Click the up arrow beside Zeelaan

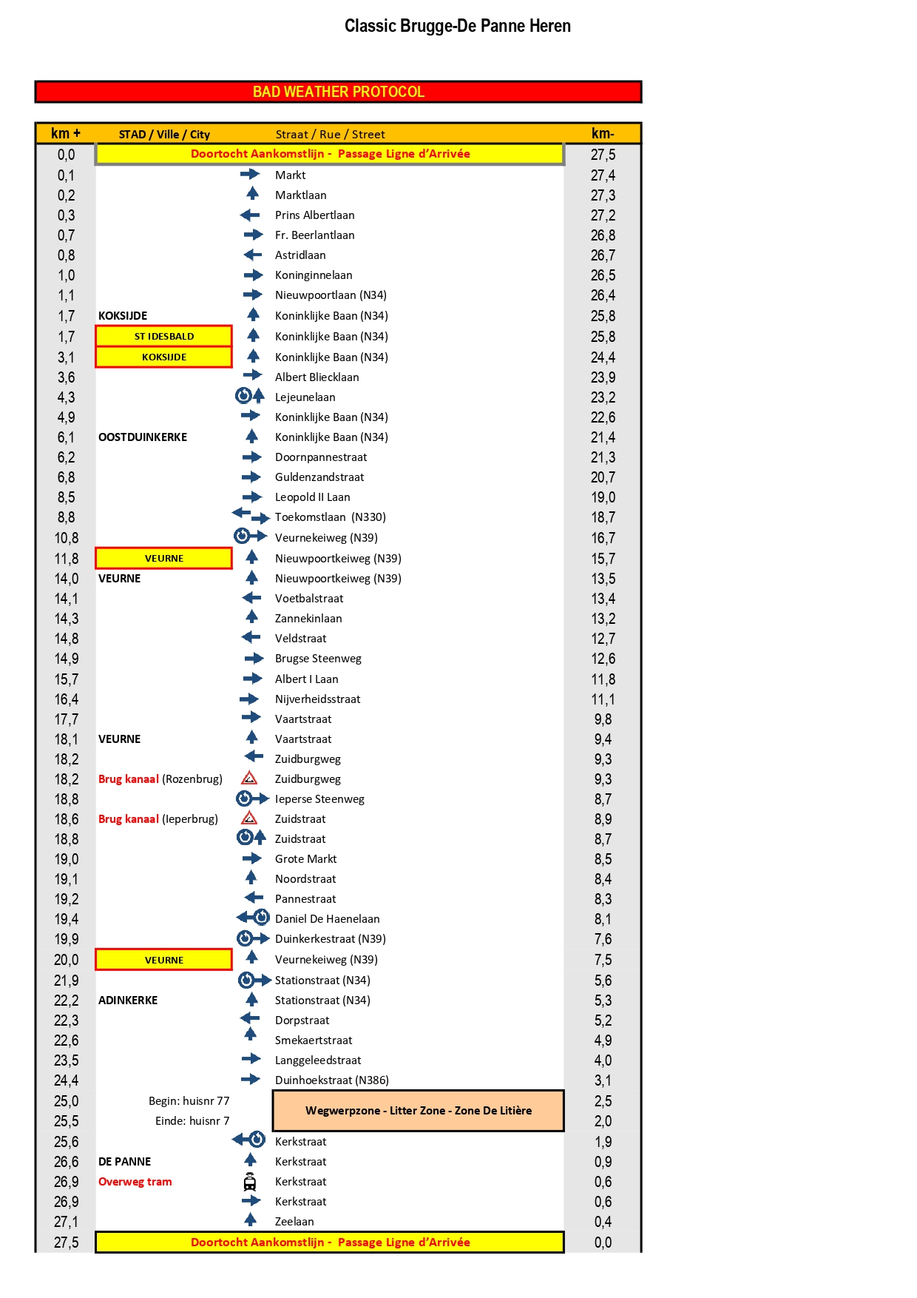pos(251,1220)
